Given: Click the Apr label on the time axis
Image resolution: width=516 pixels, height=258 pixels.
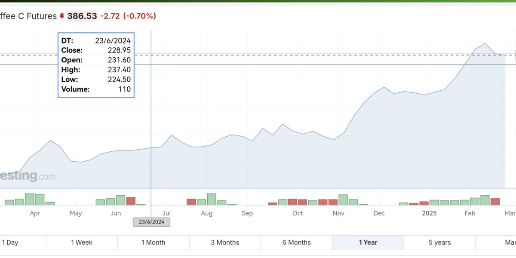Looking at the screenshot, I should (35, 213).
